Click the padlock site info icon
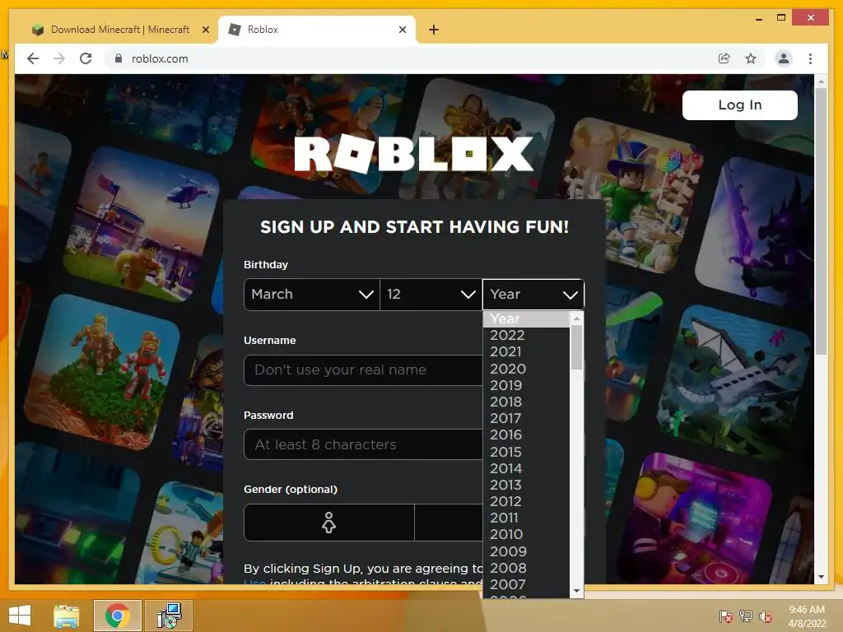843x632 pixels. [x=119, y=58]
